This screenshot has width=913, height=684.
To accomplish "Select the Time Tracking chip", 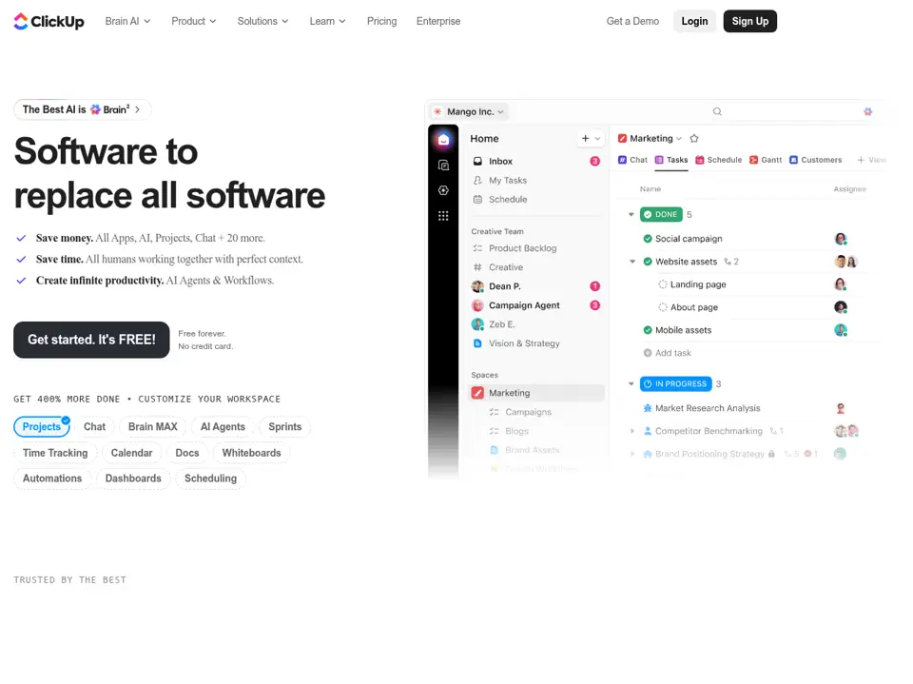I will click(55, 453).
